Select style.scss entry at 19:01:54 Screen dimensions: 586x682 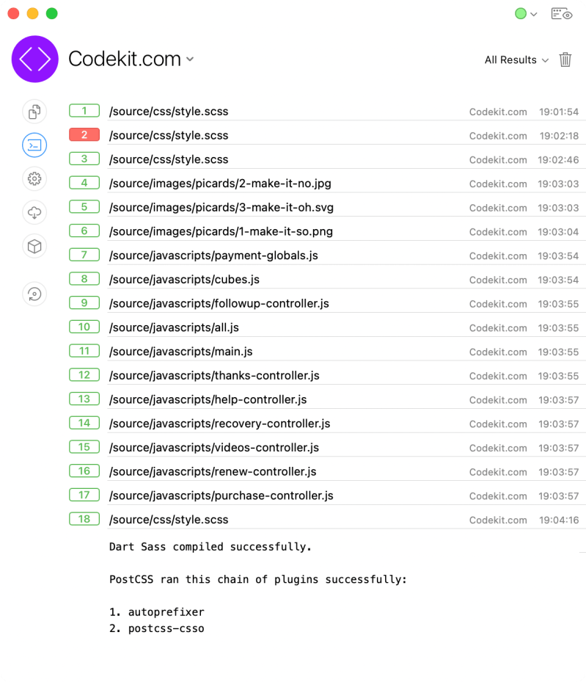pos(347,112)
